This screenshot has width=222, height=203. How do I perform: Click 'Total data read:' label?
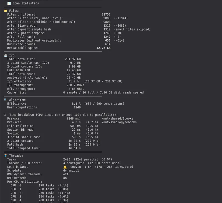click(21, 74)
